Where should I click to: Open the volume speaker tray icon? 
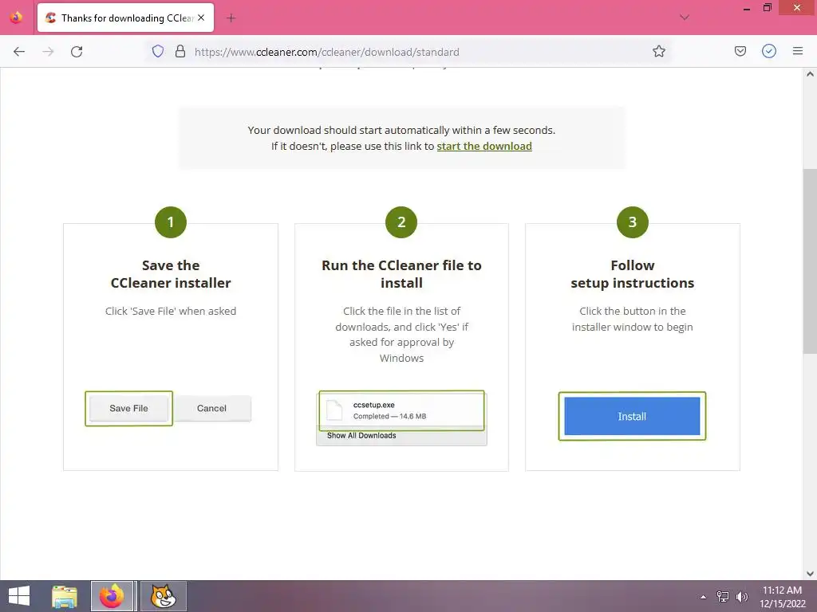click(741, 596)
